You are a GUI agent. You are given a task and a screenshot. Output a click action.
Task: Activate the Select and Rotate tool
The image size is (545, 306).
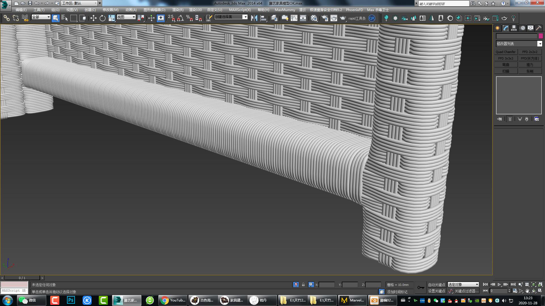tap(102, 18)
